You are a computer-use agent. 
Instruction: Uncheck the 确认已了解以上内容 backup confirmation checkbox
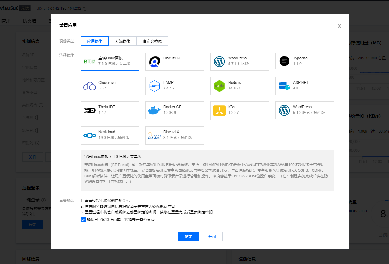pyautogui.click(x=83, y=220)
